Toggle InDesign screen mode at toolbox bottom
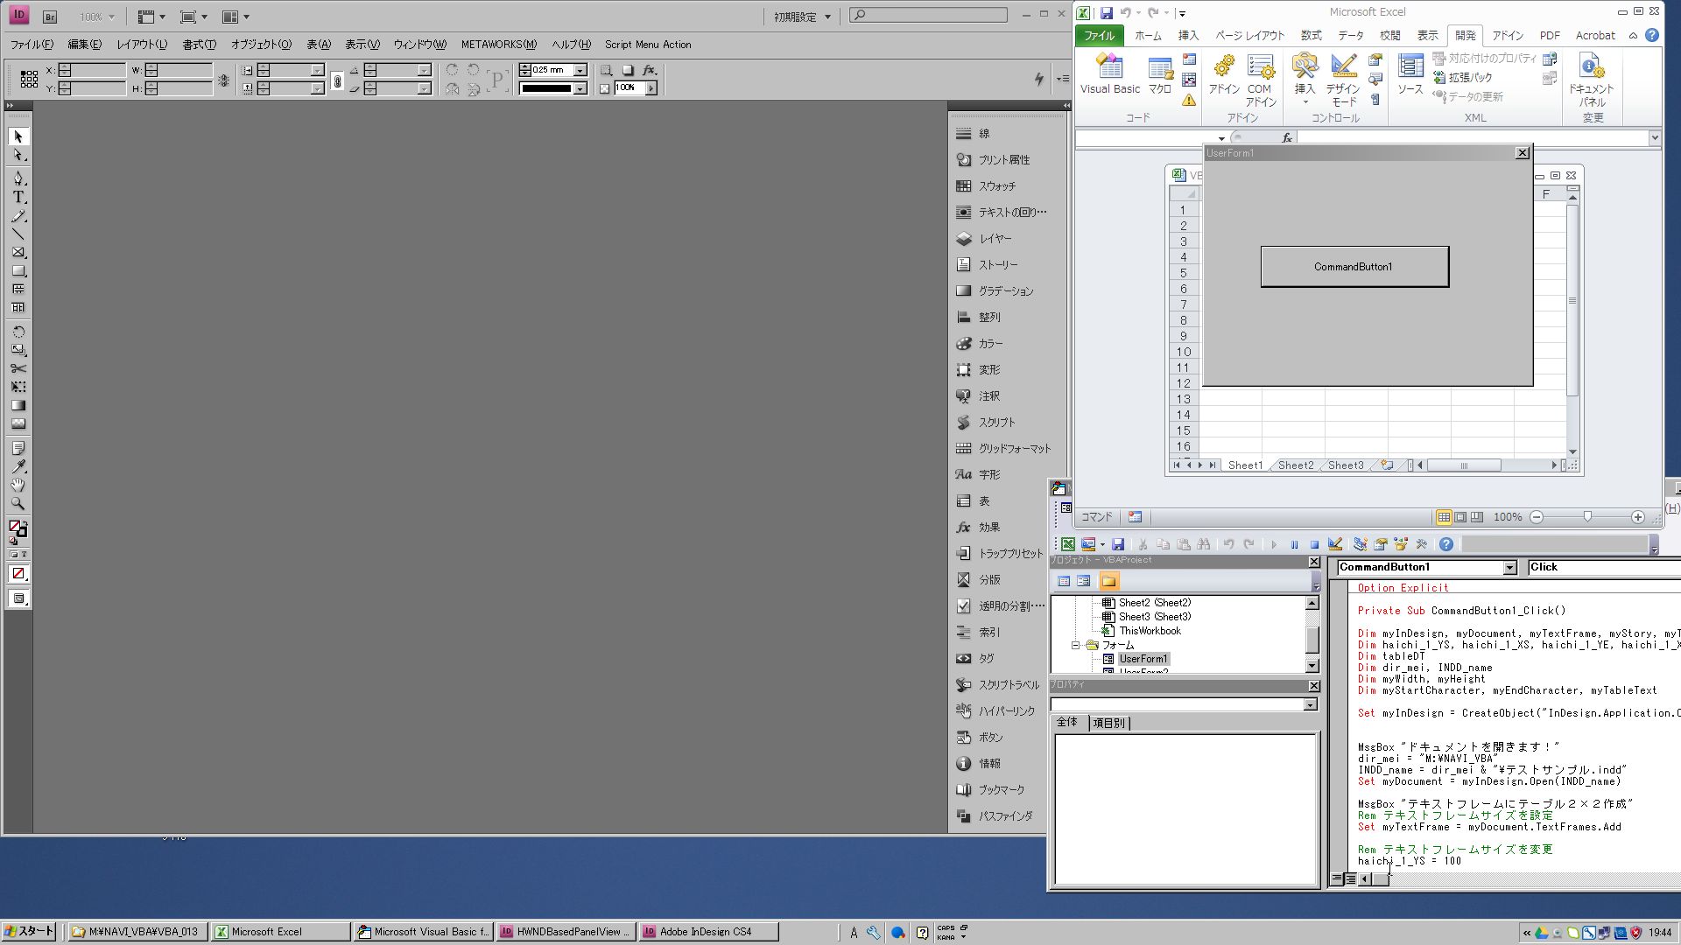This screenshot has height=945, width=1681. pyautogui.click(x=18, y=598)
